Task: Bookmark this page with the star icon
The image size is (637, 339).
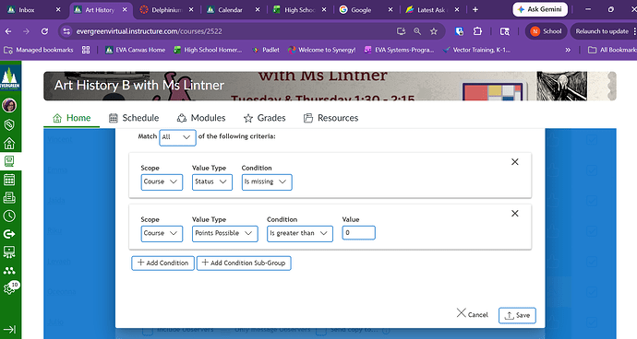Action: pyautogui.click(x=434, y=31)
